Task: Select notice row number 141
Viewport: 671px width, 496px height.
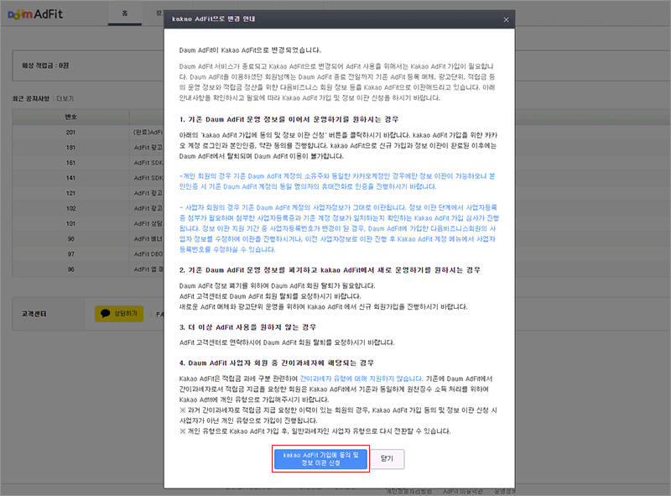Action: tap(70, 178)
